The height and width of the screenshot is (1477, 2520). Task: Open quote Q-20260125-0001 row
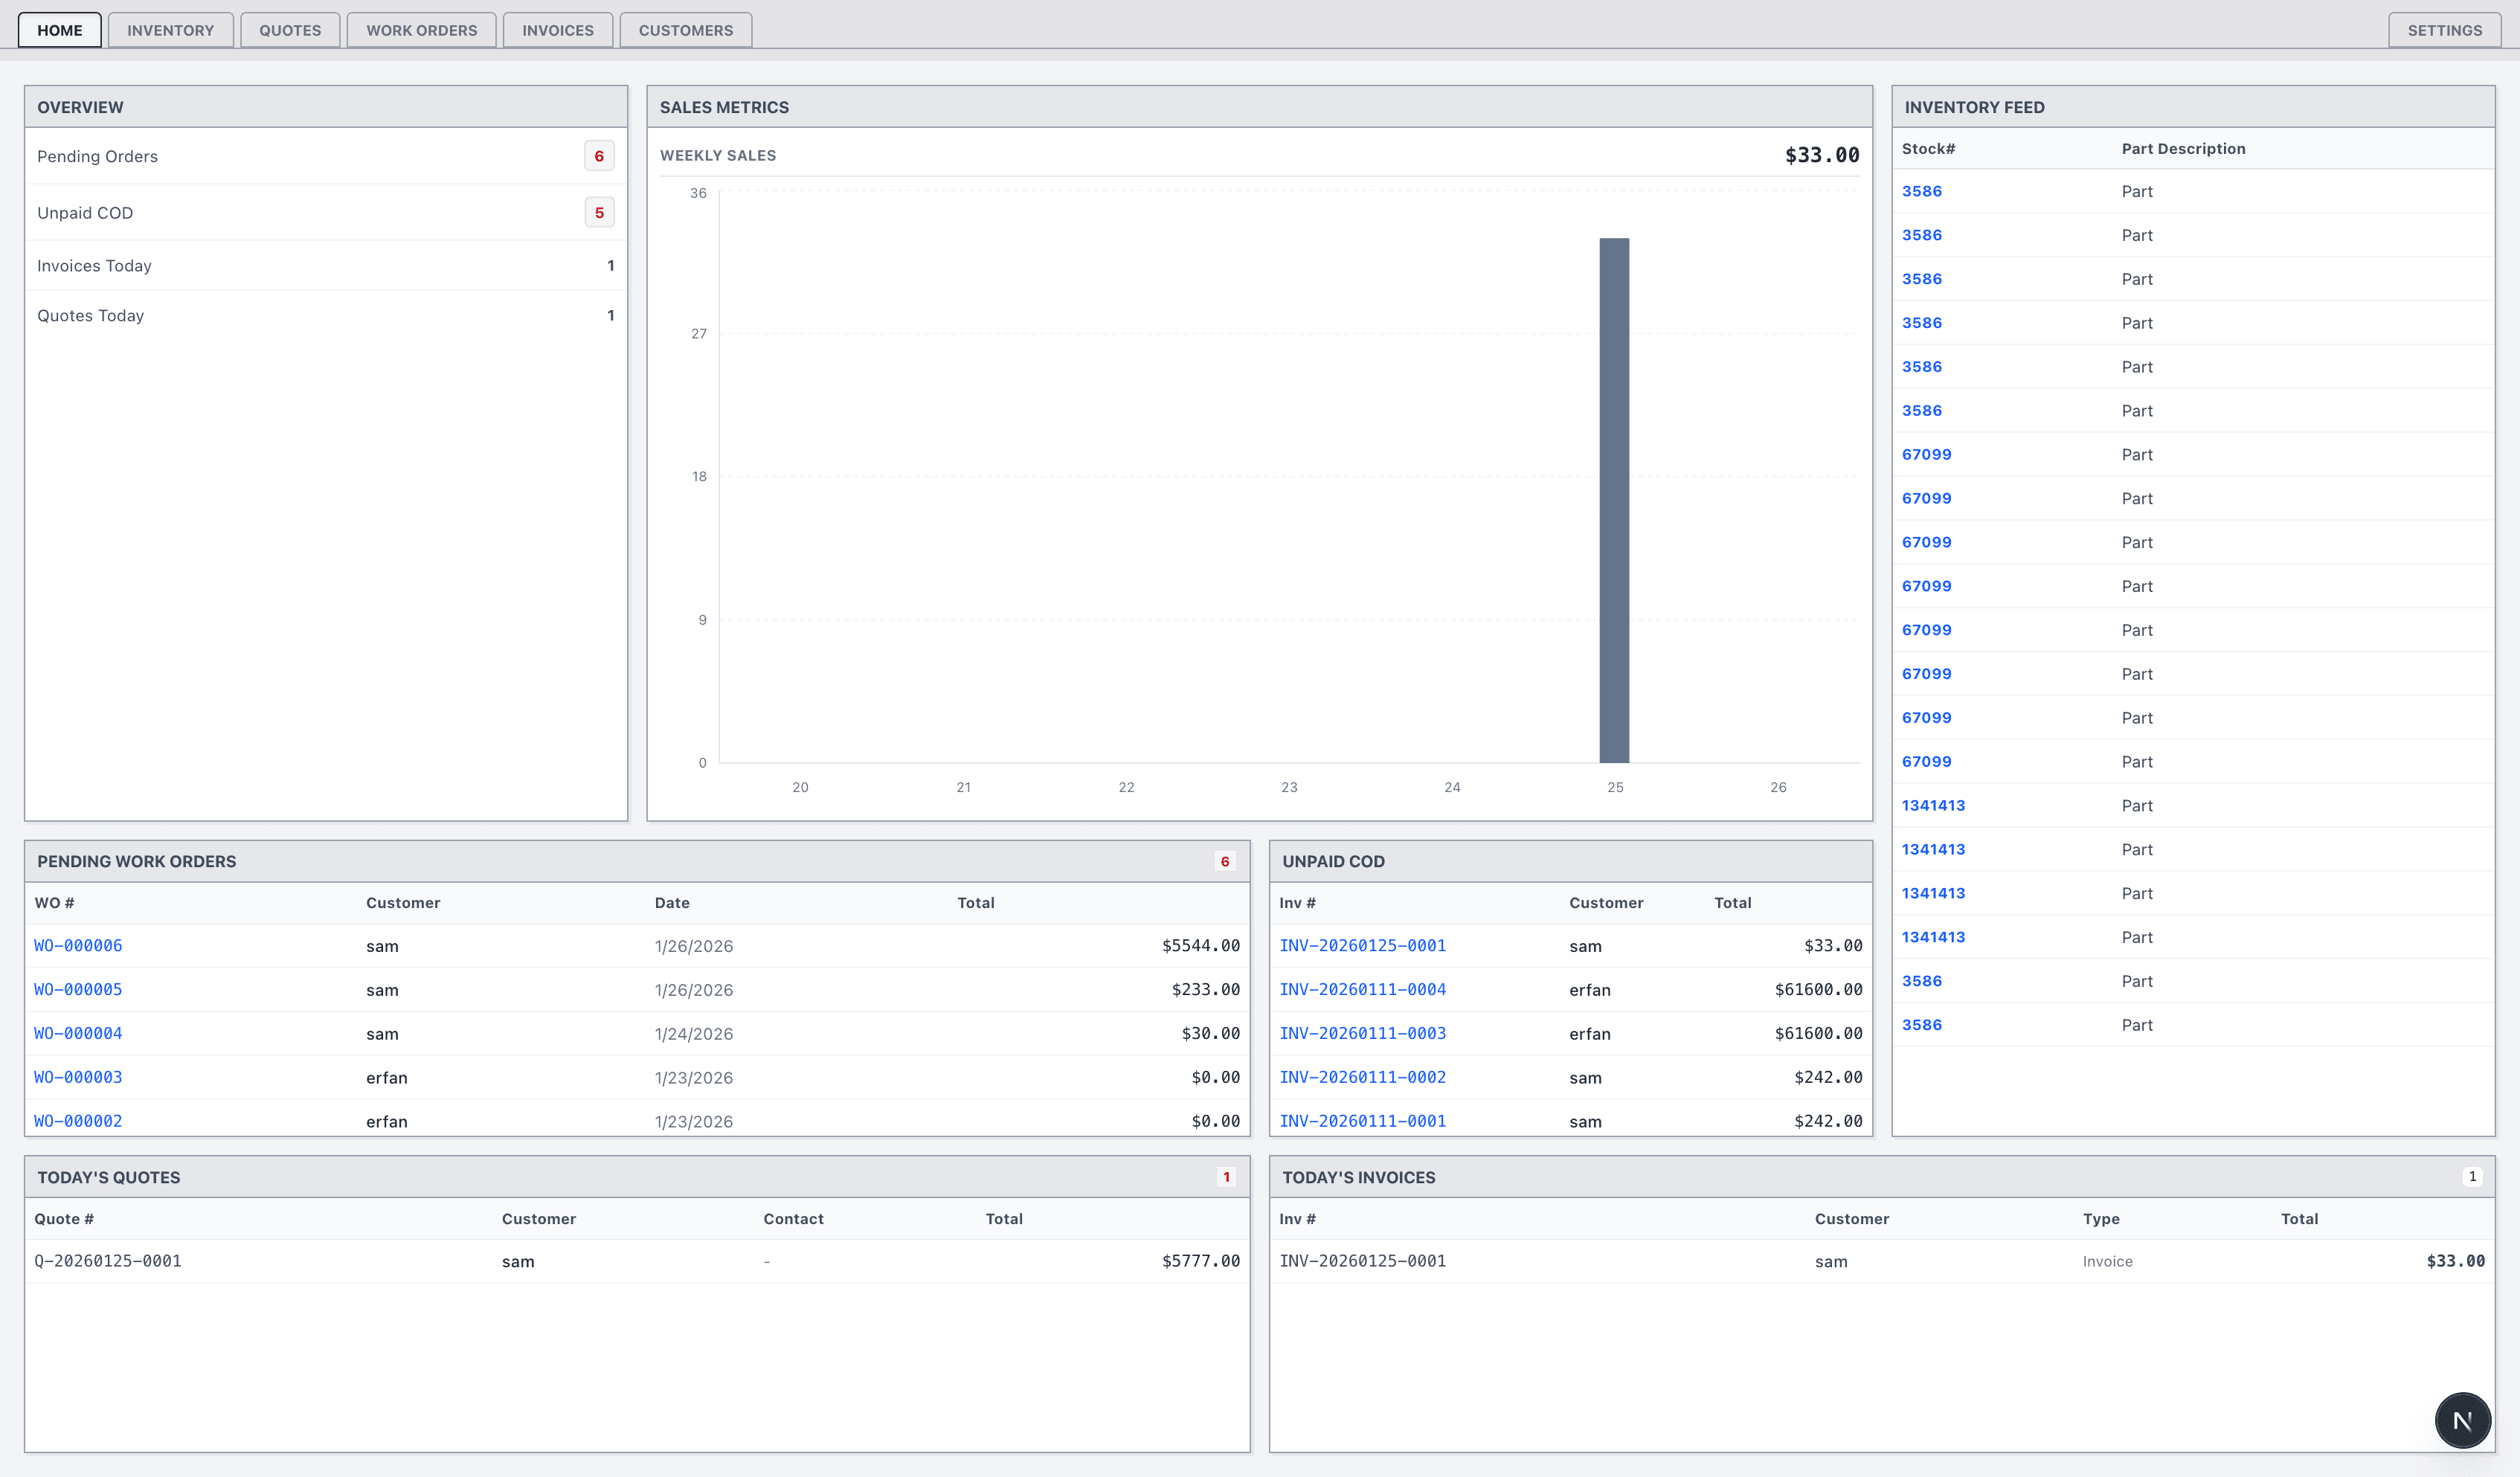point(108,1261)
